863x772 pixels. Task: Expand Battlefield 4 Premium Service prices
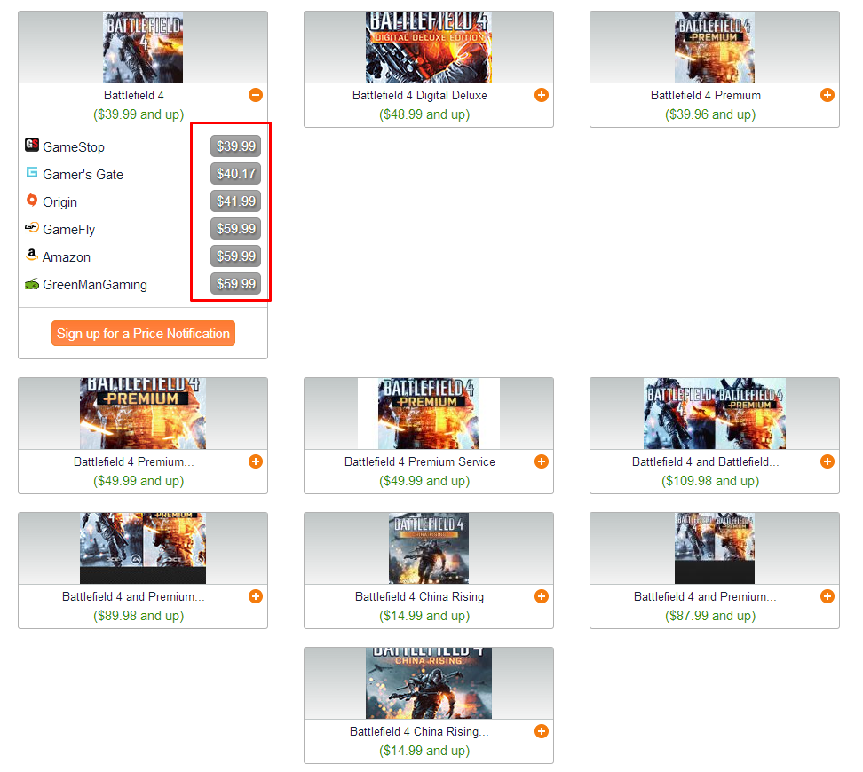pyautogui.click(x=542, y=461)
